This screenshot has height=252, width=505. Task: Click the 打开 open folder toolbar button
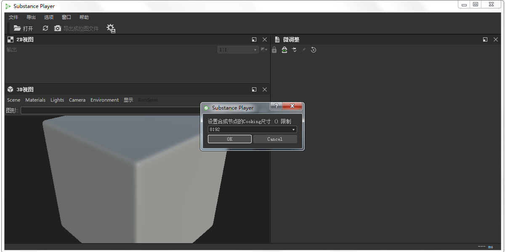(23, 29)
